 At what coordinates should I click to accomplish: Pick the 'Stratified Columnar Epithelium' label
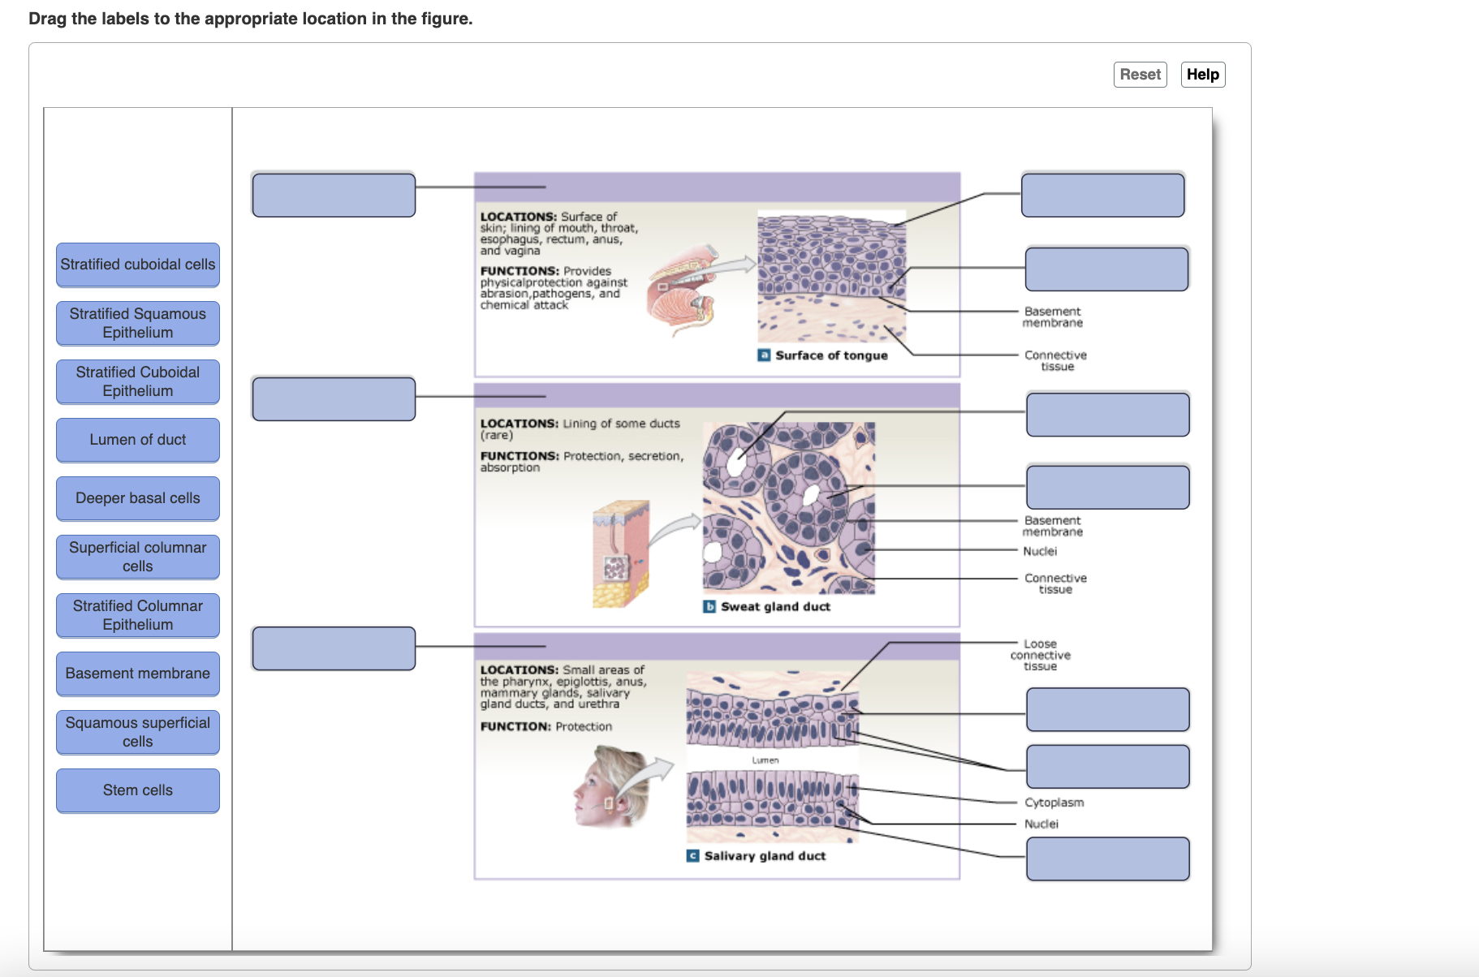click(138, 615)
